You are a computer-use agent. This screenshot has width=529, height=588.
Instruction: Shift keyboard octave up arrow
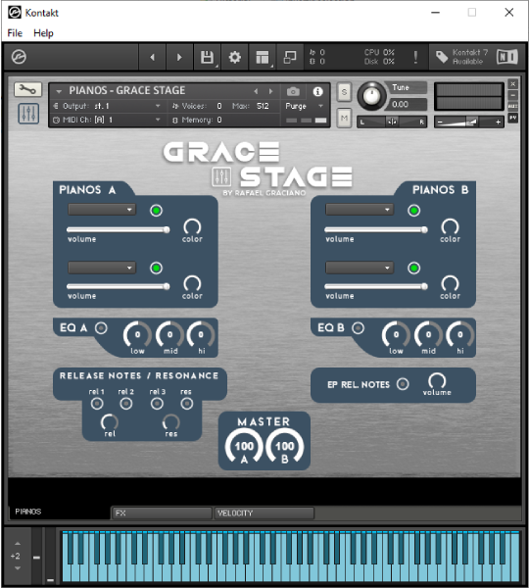(18, 543)
